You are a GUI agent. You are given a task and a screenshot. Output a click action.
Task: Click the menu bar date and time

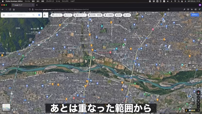pyautogui.click(x=194, y=1)
